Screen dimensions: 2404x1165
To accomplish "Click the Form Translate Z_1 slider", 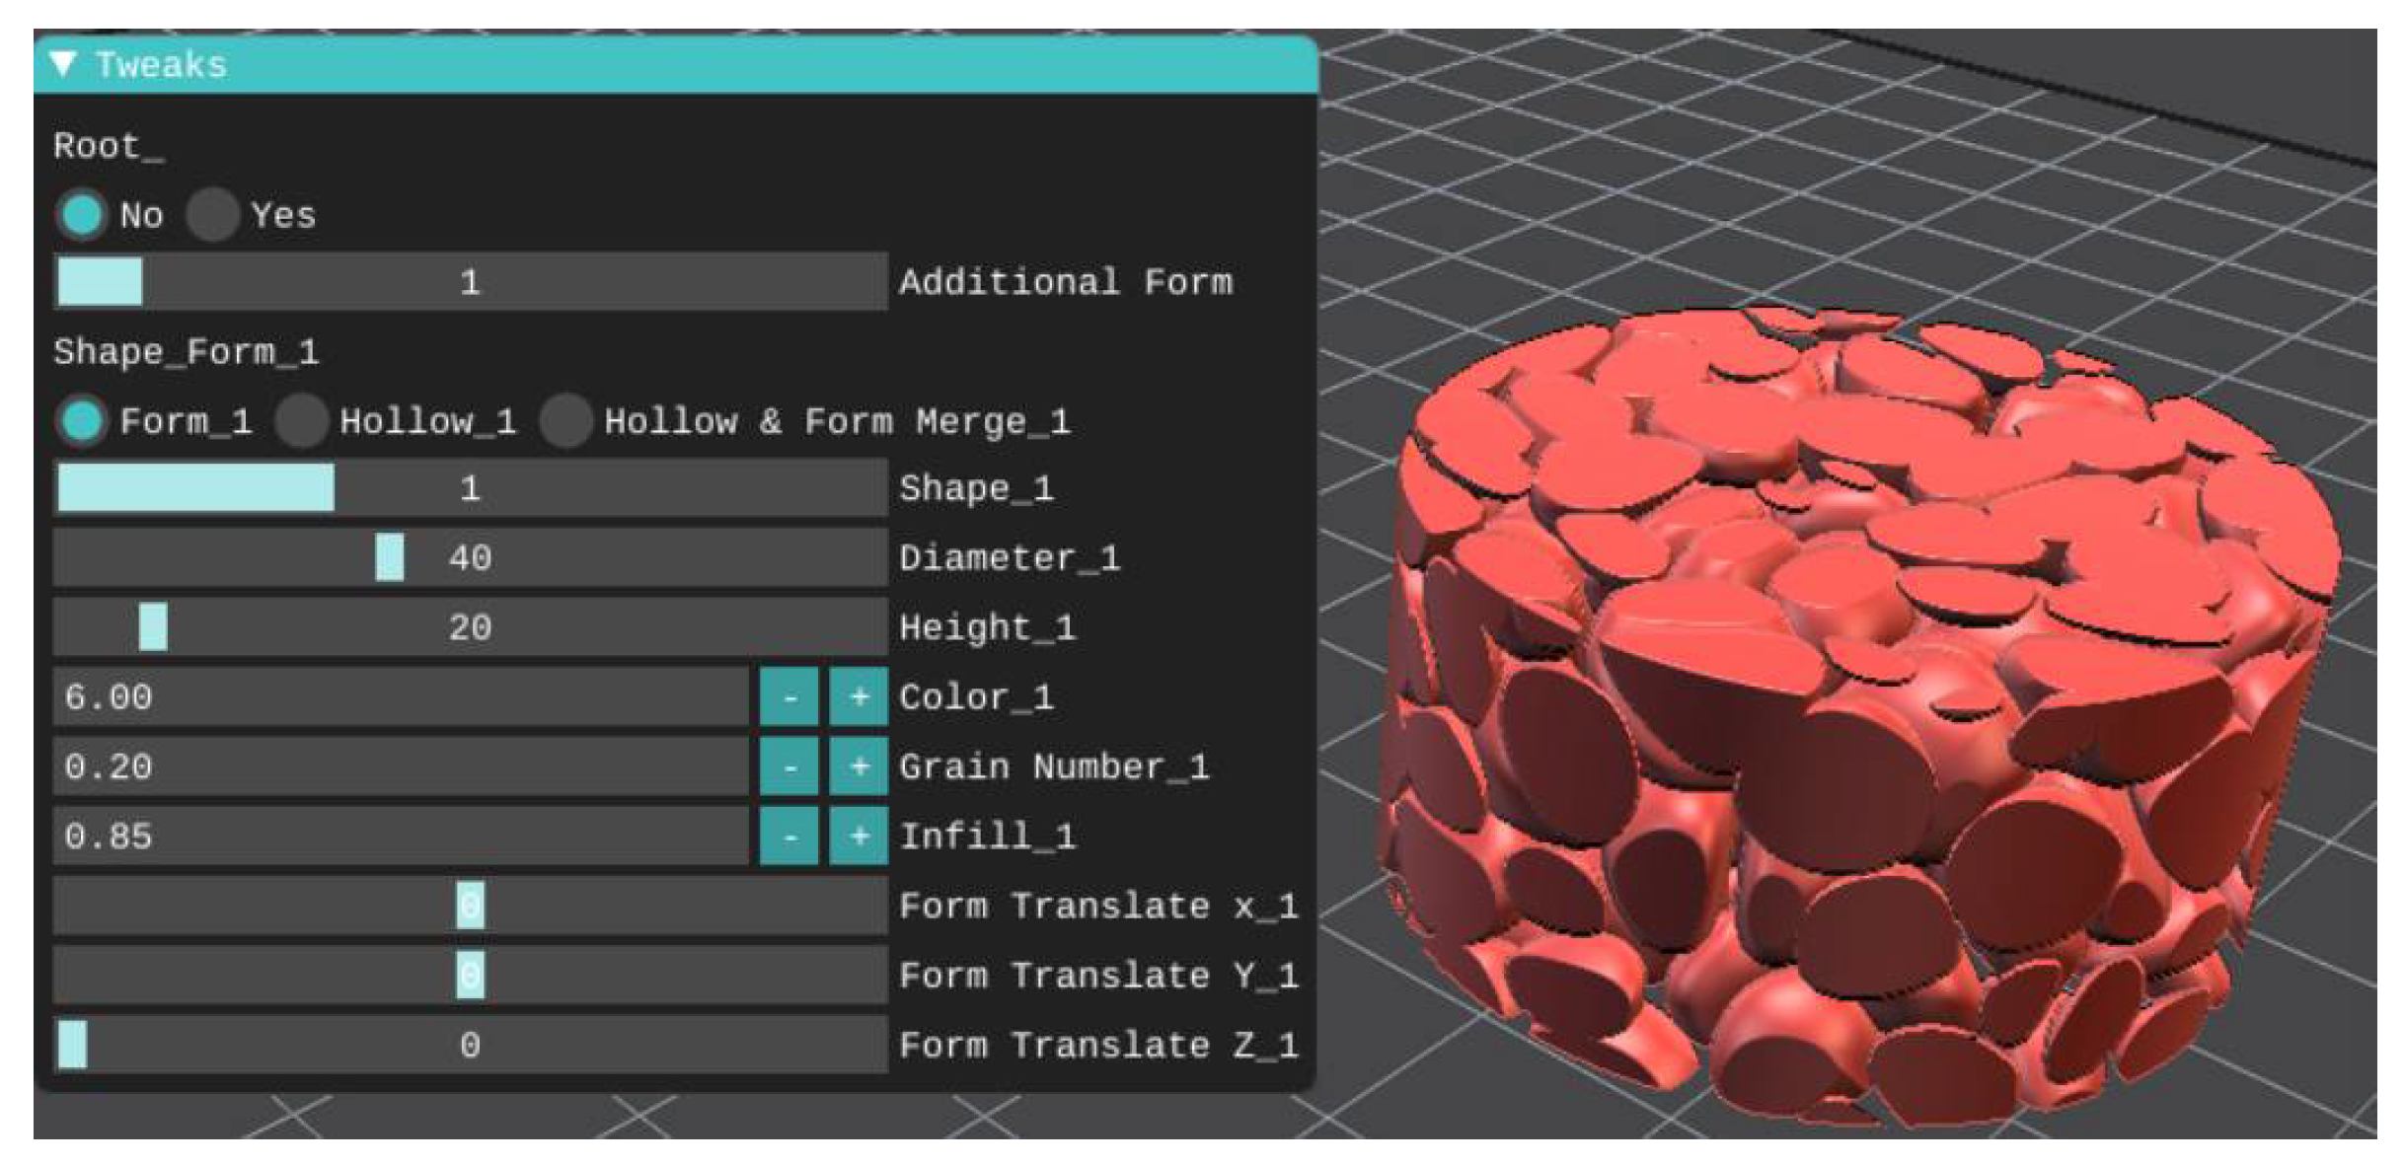I will click(x=470, y=1045).
